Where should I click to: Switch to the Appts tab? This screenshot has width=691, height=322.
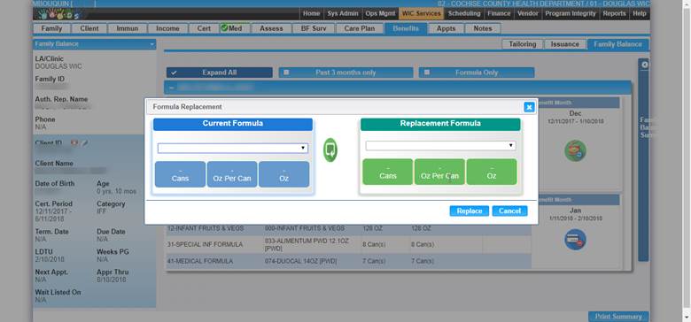(x=446, y=28)
